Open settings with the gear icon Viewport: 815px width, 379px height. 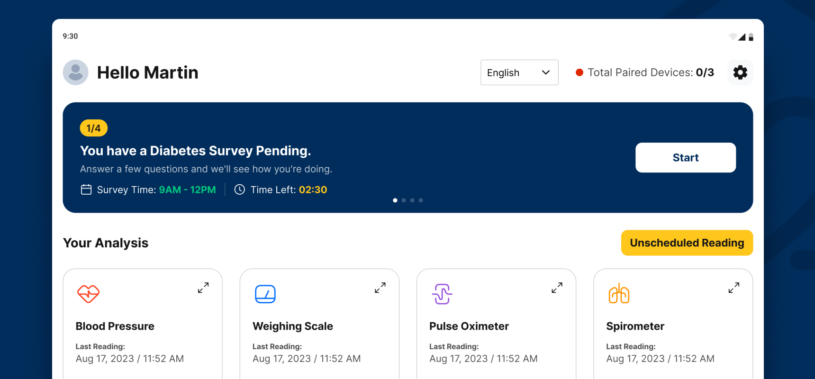tap(740, 72)
